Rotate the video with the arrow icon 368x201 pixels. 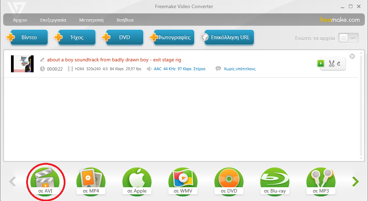tap(339, 63)
